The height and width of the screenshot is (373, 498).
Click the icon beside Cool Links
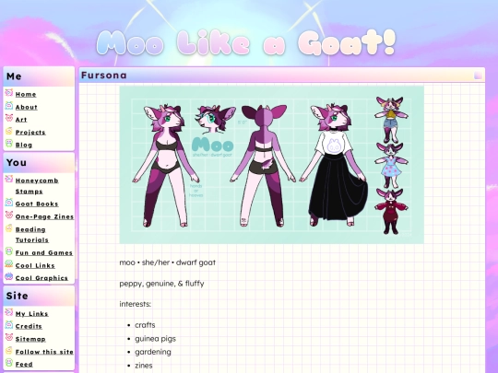coord(9,264)
